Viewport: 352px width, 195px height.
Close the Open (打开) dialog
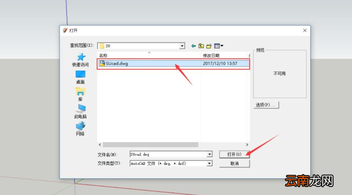pos(305,31)
